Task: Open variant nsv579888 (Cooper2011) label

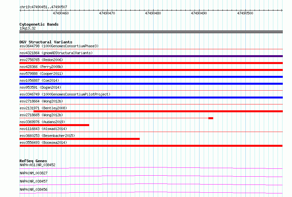Action: (x=41, y=74)
